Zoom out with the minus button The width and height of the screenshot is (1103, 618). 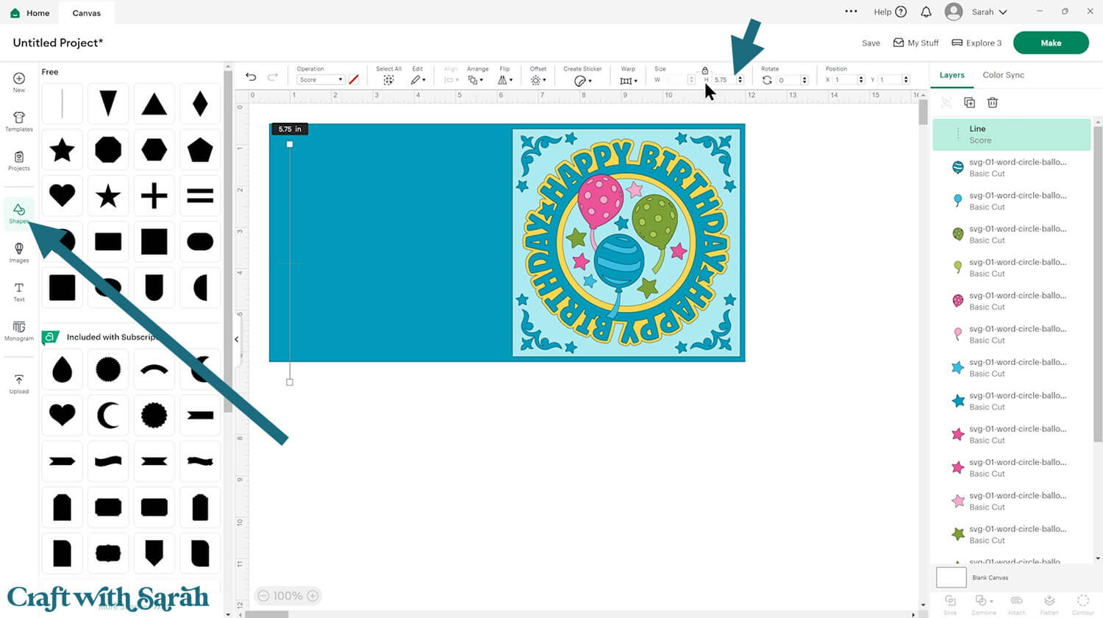coord(263,596)
